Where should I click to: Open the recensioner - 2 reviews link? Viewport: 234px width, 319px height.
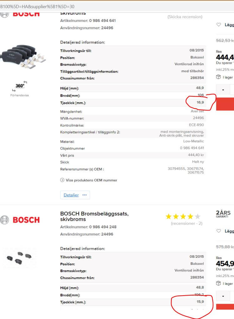click(x=186, y=223)
